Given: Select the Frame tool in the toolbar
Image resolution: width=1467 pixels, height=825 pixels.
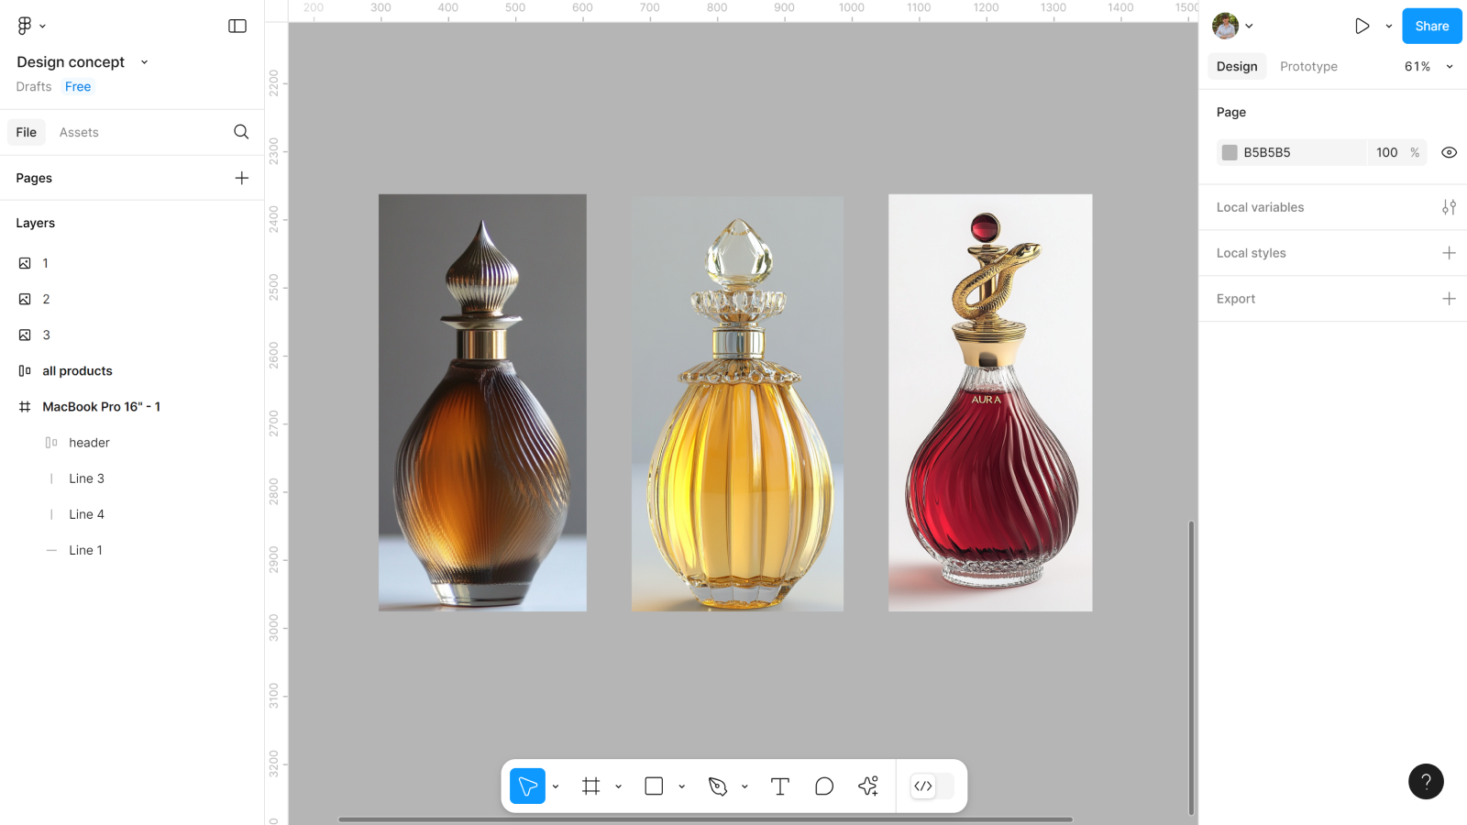Looking at the screenshot, I should 591,786.
